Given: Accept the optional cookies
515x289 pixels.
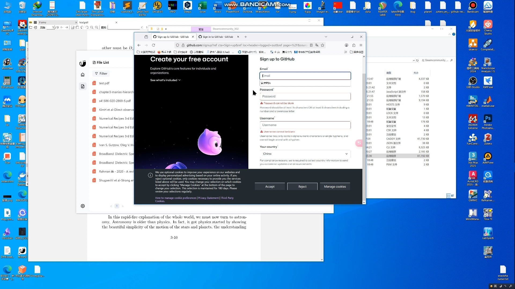Looking at the screenshot, I should coord(270,187).
